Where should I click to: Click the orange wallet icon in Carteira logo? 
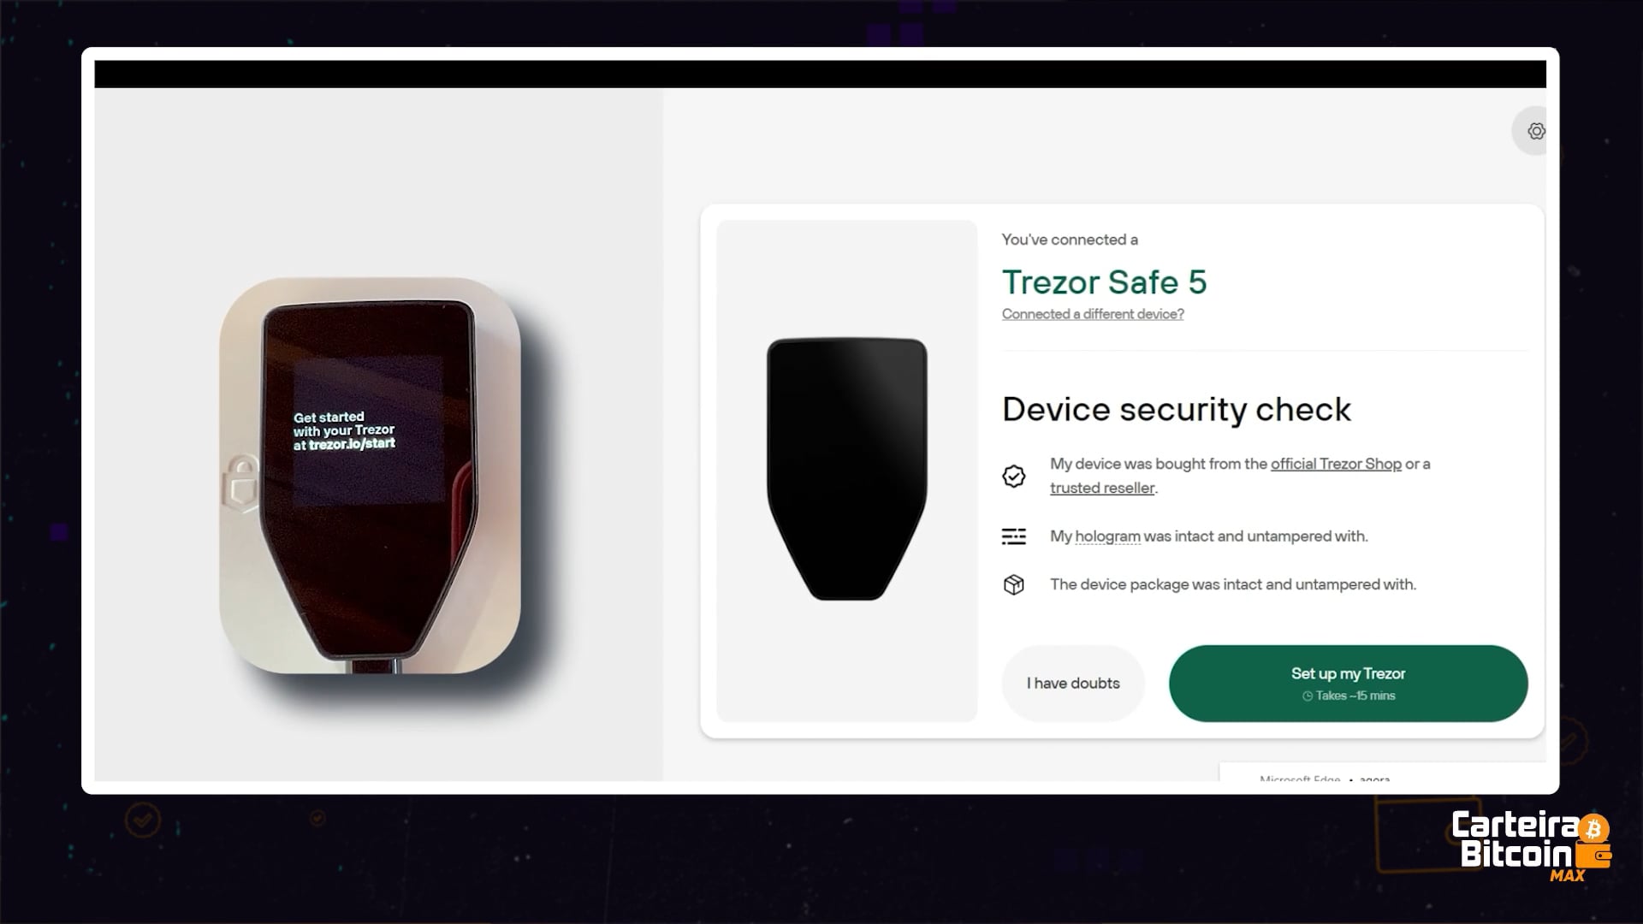(1593, 855)
